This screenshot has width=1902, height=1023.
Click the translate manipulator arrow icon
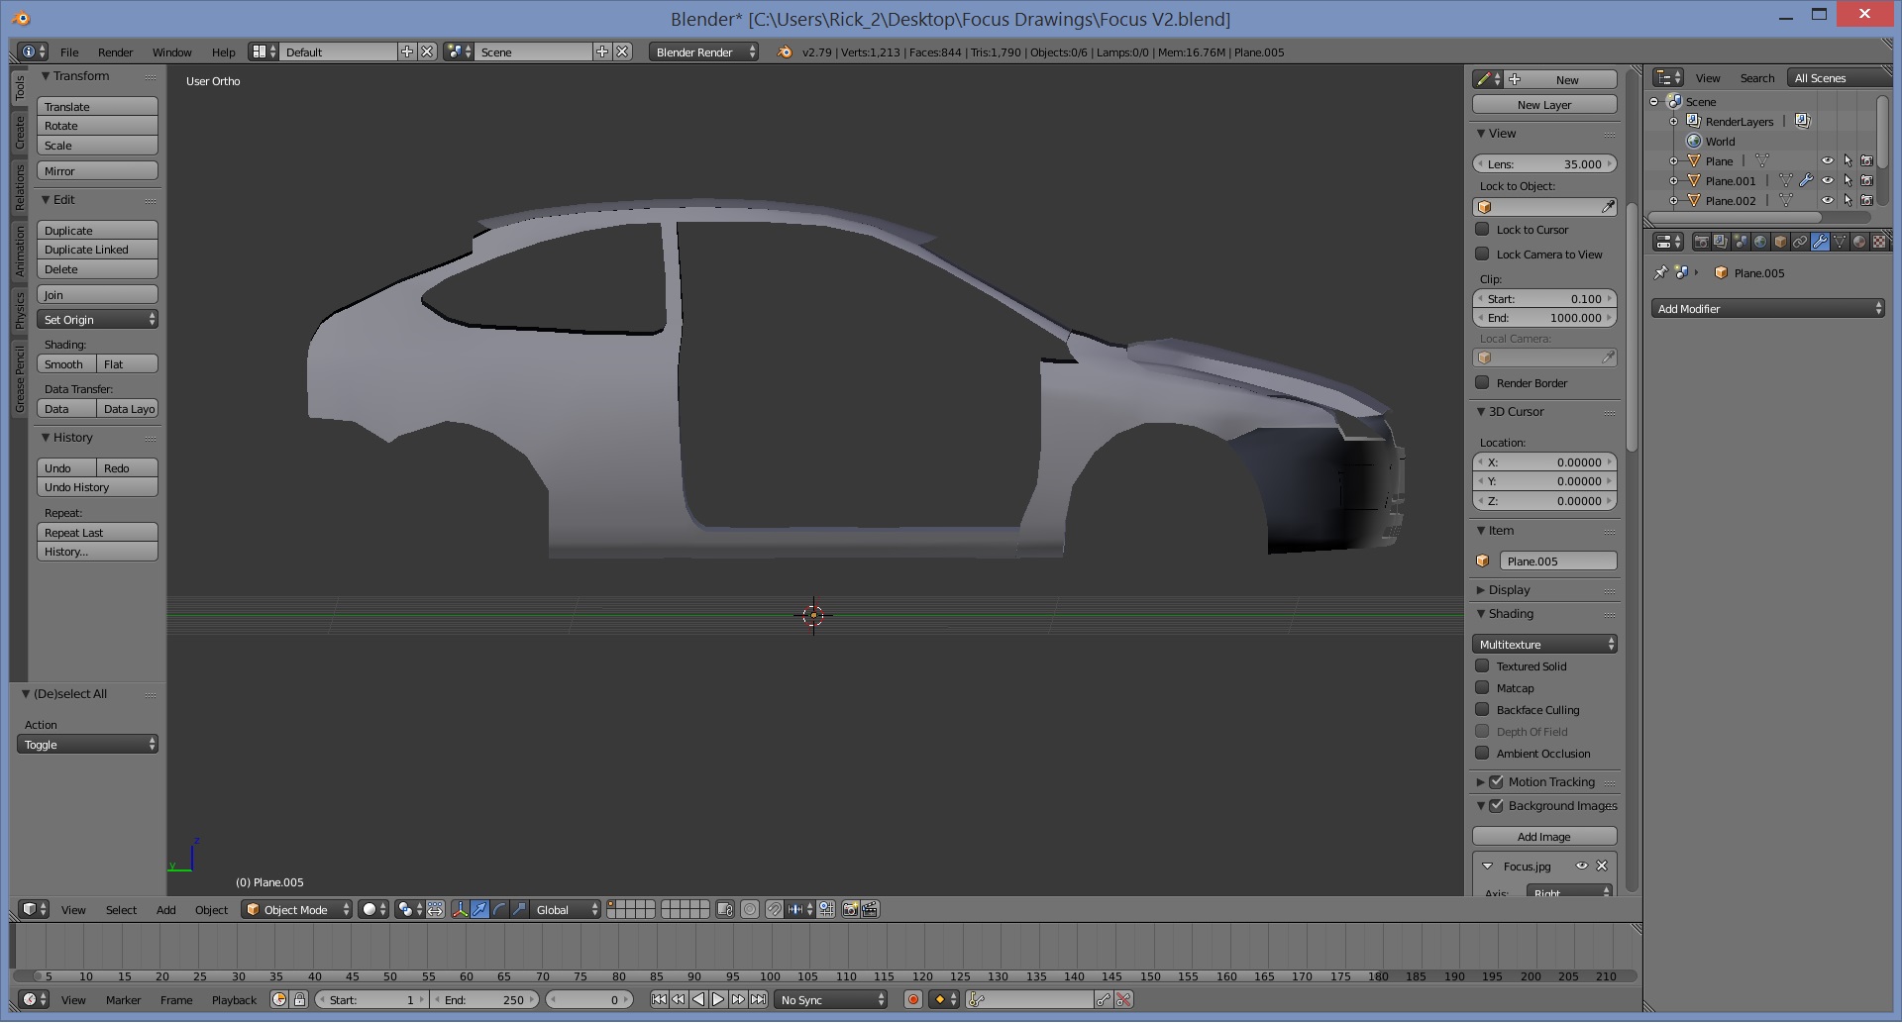pos(480,909)
